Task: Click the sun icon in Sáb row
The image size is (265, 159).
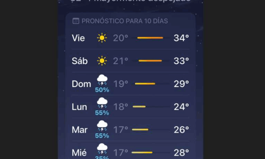Action: (x=102, y=61)
